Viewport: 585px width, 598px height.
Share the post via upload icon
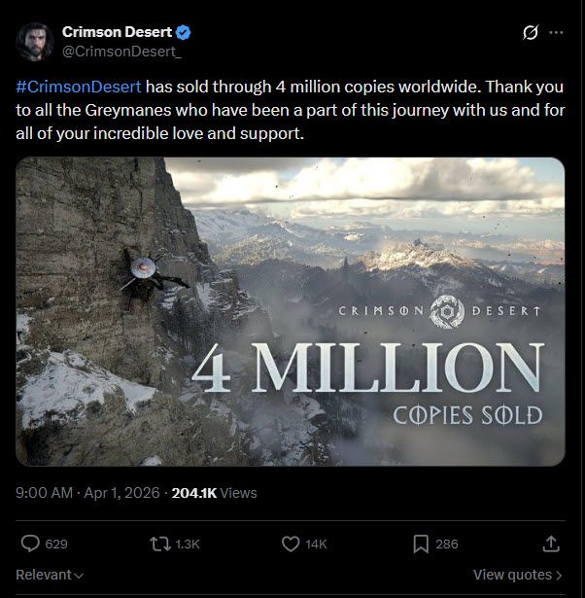[551, 545]
